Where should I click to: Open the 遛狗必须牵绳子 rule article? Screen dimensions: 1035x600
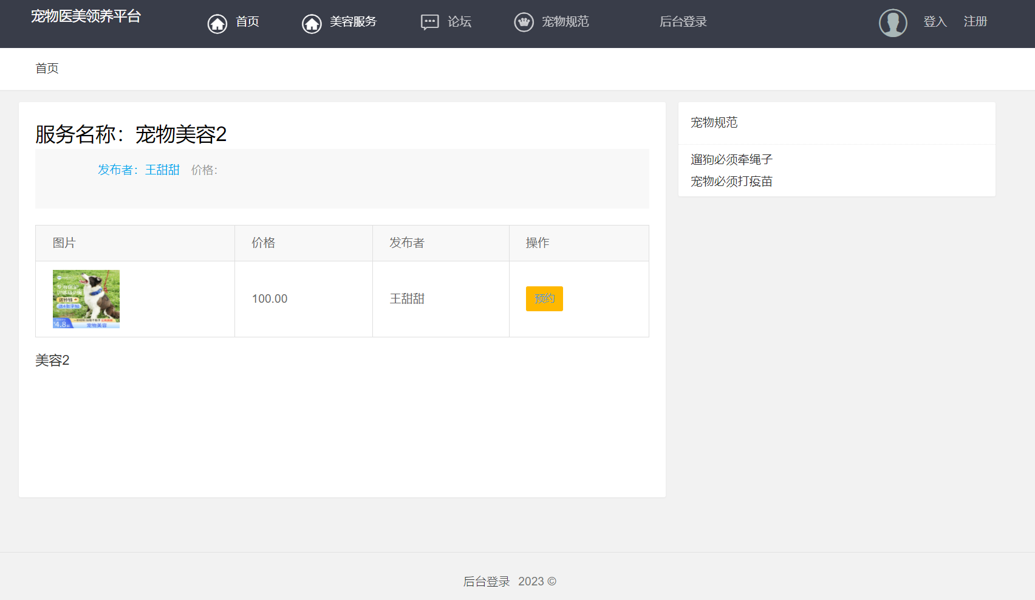(731, 159)
